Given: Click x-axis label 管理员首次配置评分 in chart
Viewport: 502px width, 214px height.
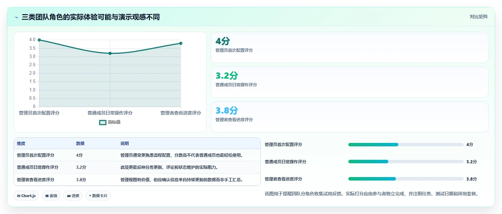Looking at the screenshot, I should click(x=39, y=113).
